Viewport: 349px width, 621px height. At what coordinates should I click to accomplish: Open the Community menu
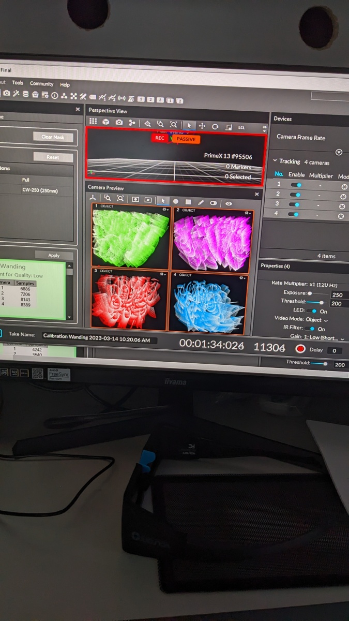(x=41, y=84)
